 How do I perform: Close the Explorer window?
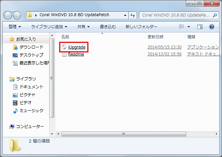(x=212, y=4)
